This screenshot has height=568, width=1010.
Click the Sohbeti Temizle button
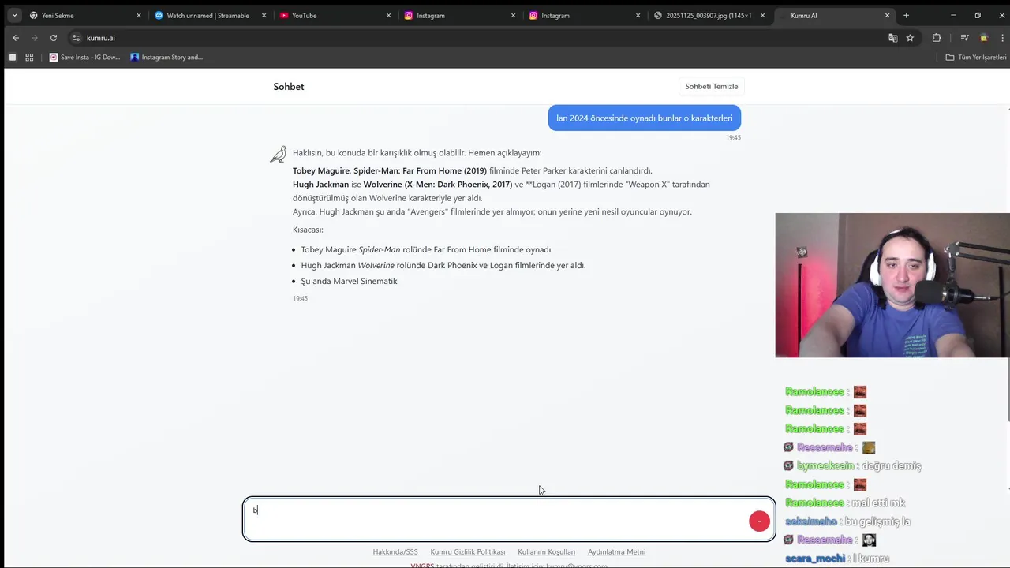tap(712, 87)
